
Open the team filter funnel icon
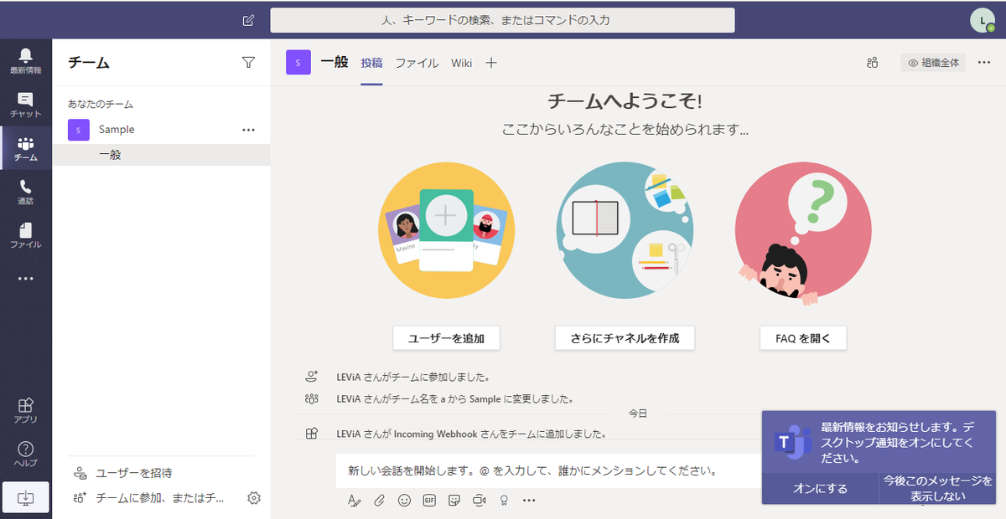tap(248, 62)
